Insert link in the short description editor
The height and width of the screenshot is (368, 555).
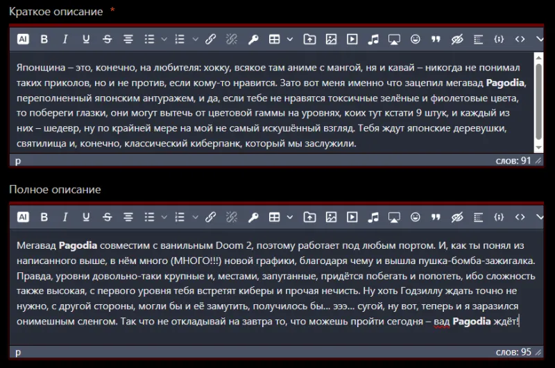point(211,40)
